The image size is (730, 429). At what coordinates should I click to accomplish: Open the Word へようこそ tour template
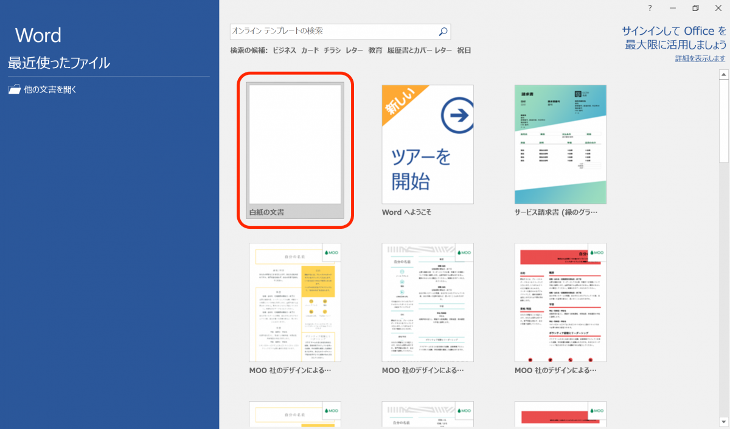click(x=427, y=144)
